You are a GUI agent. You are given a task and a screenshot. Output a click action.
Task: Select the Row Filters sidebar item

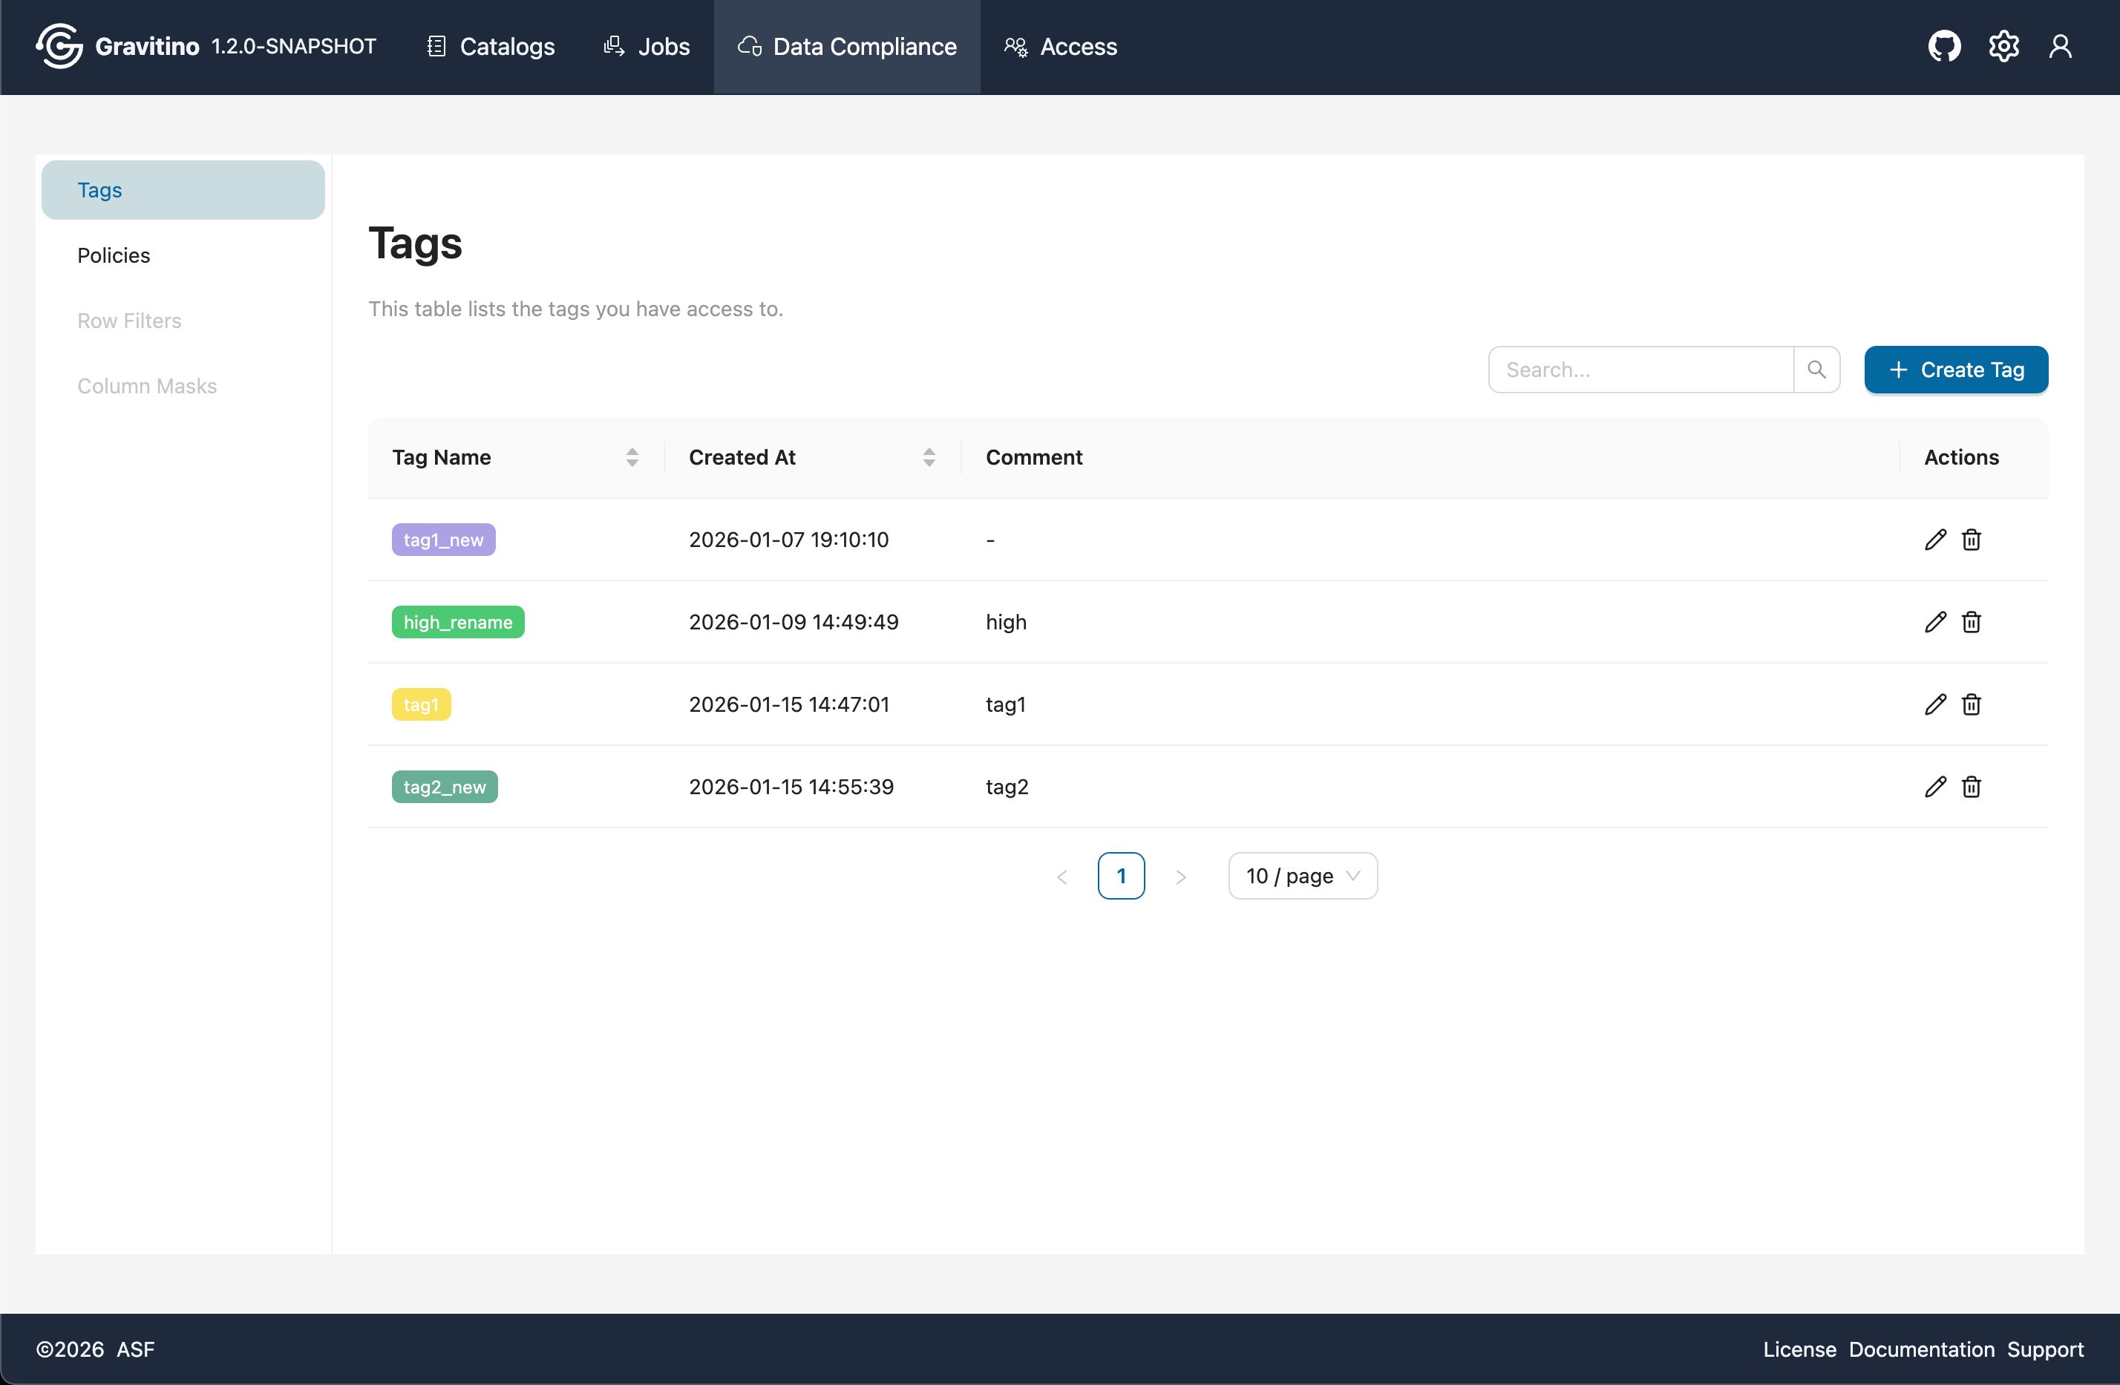pos(129,321)
